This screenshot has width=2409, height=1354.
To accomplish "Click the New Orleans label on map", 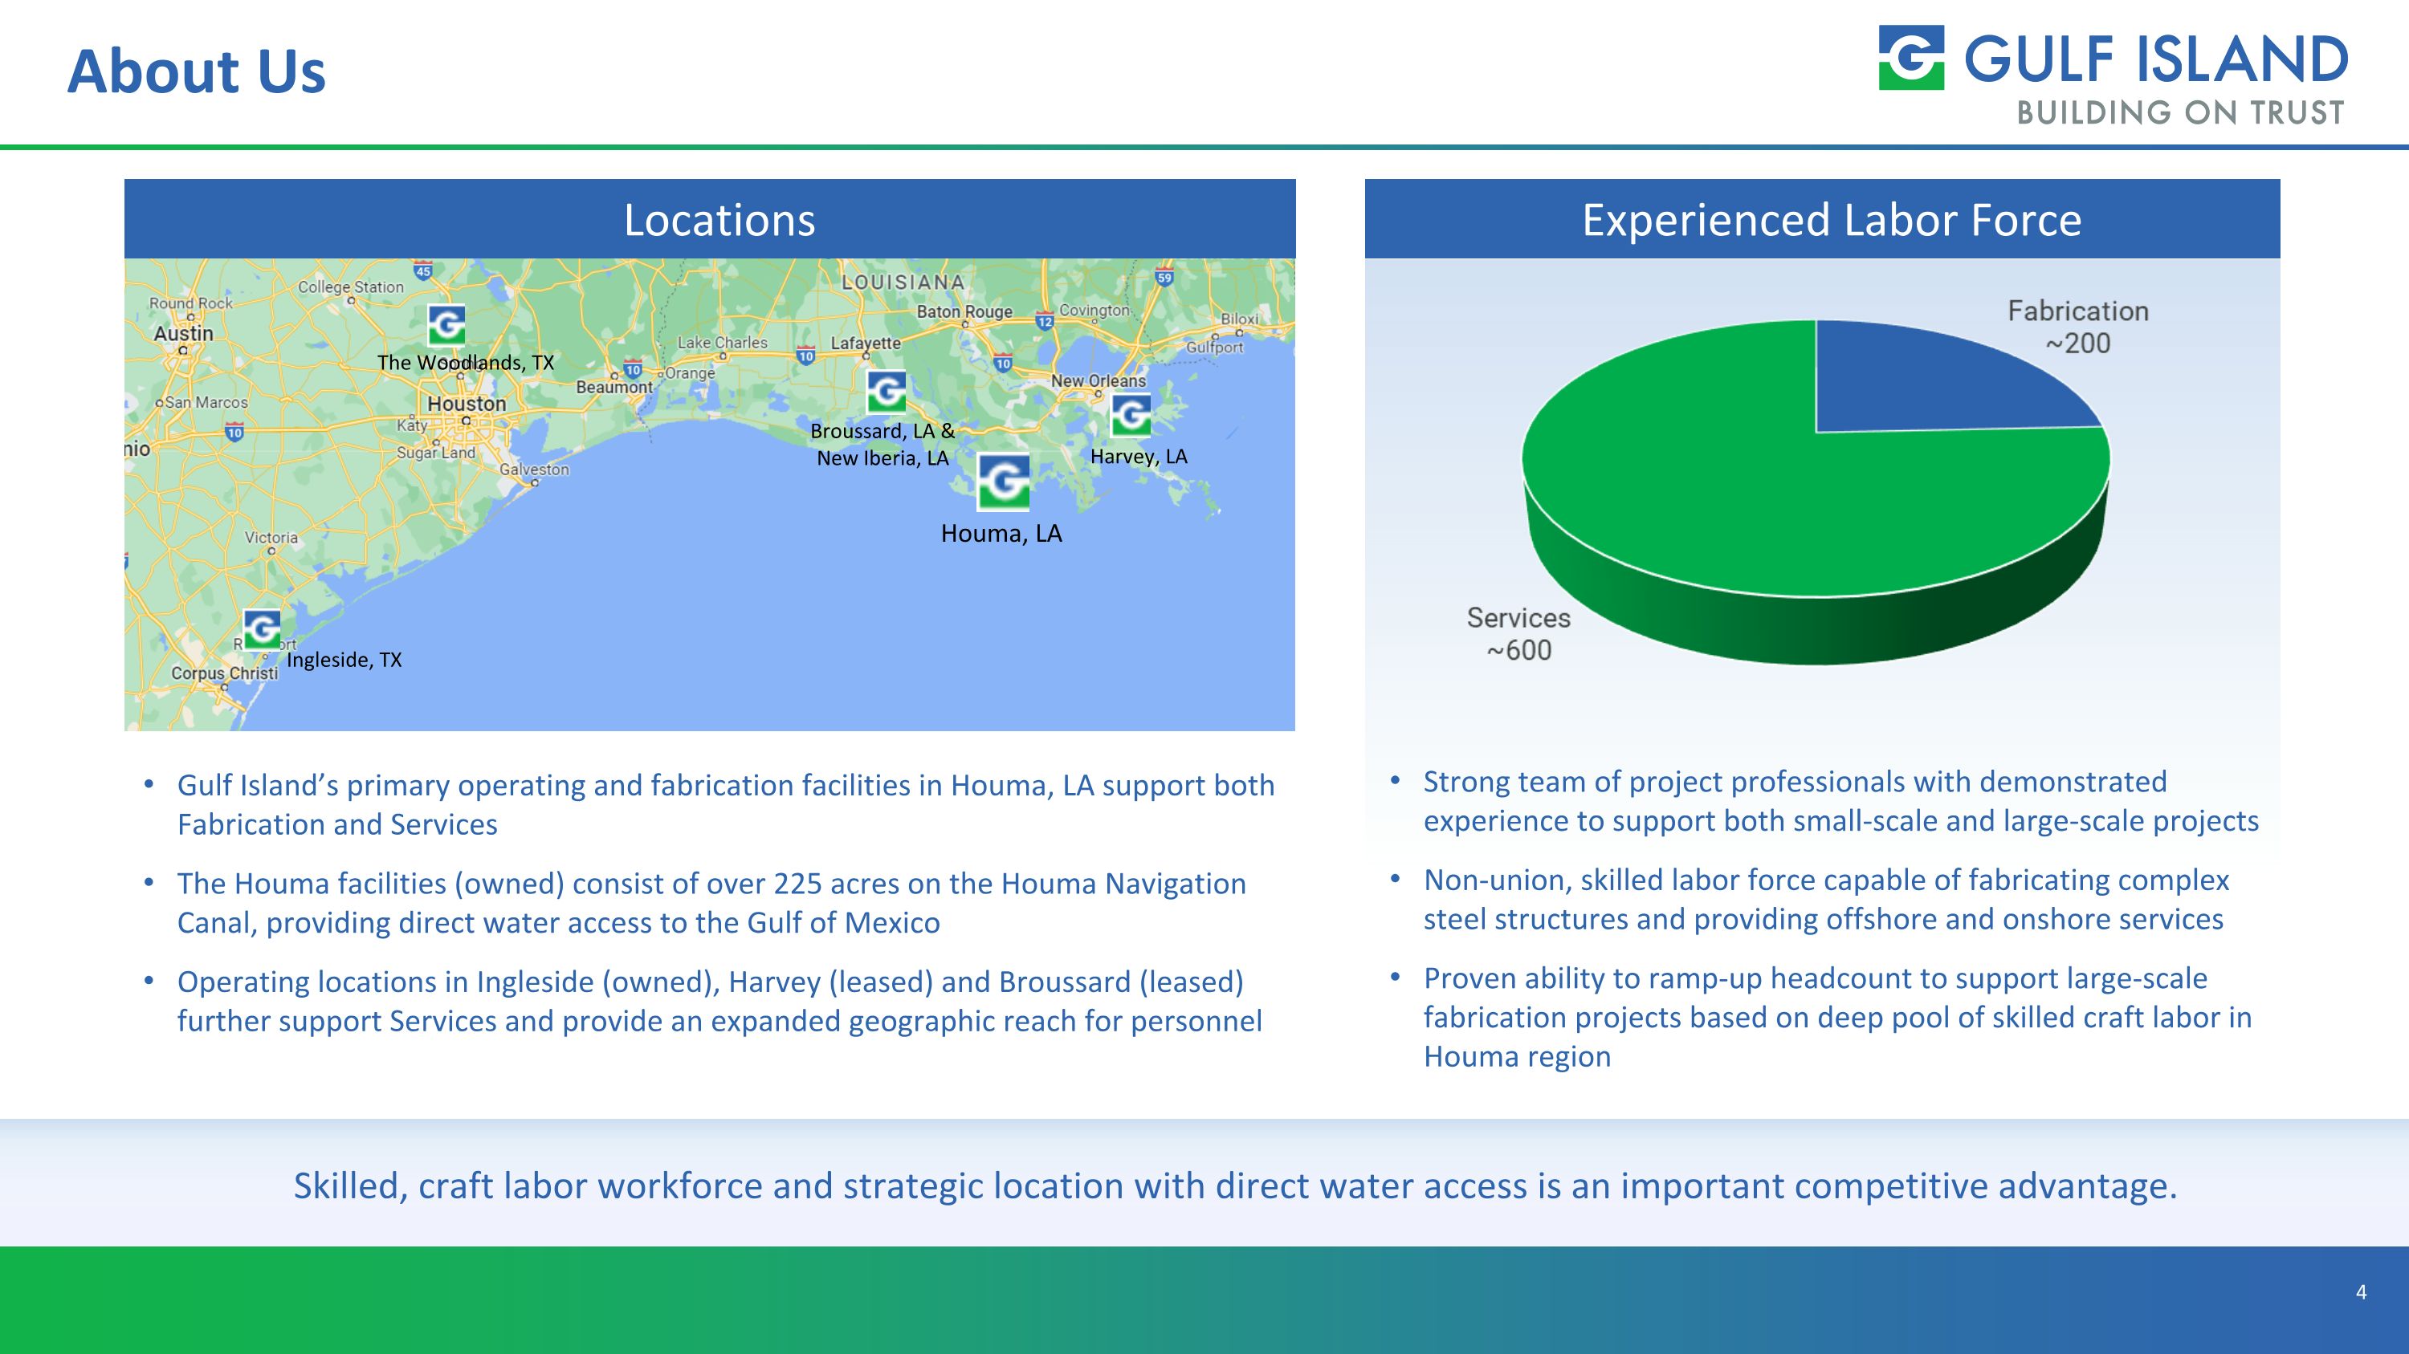I will point(1097,380).
